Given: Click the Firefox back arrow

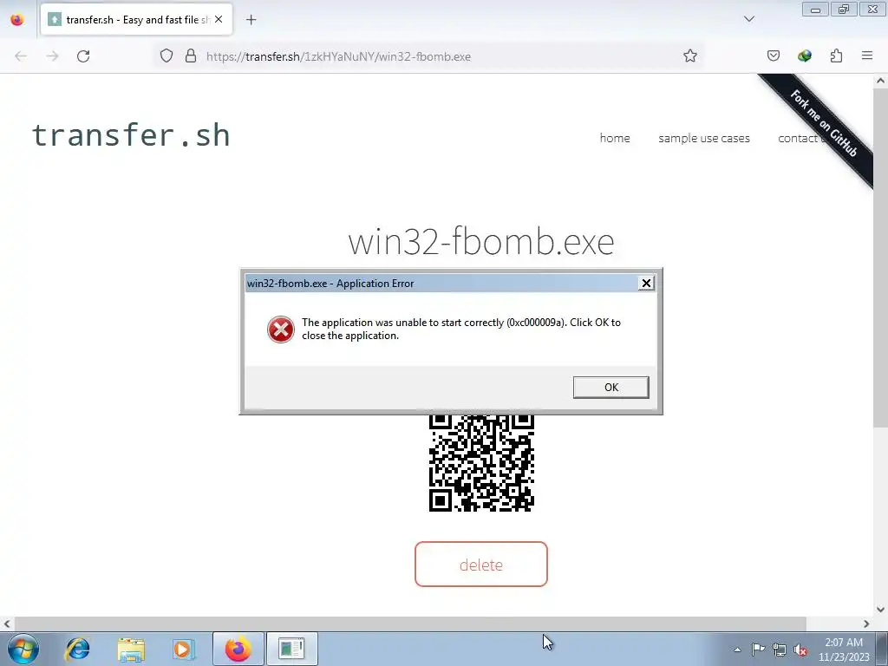Looking at the screenshot, I should coord(21,56).
